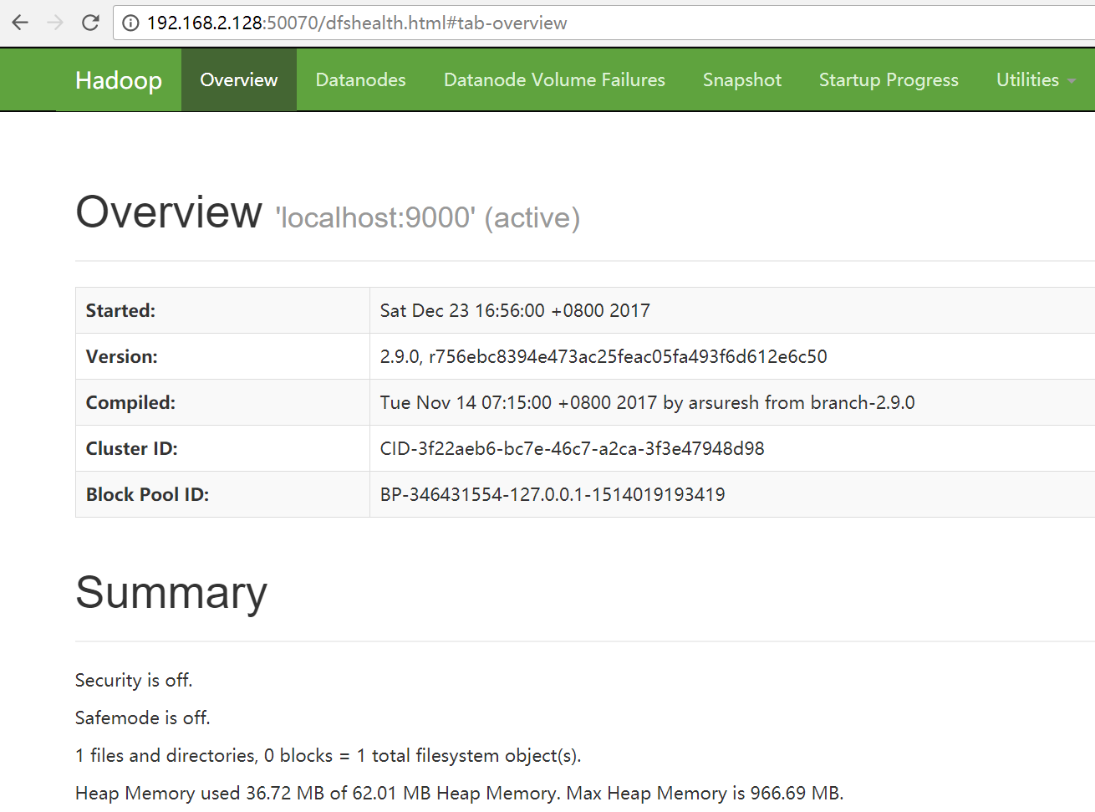This screenshot has height=812, width=1095.
Task: Open Datanode Volume Failures tab
Action: 554,80
